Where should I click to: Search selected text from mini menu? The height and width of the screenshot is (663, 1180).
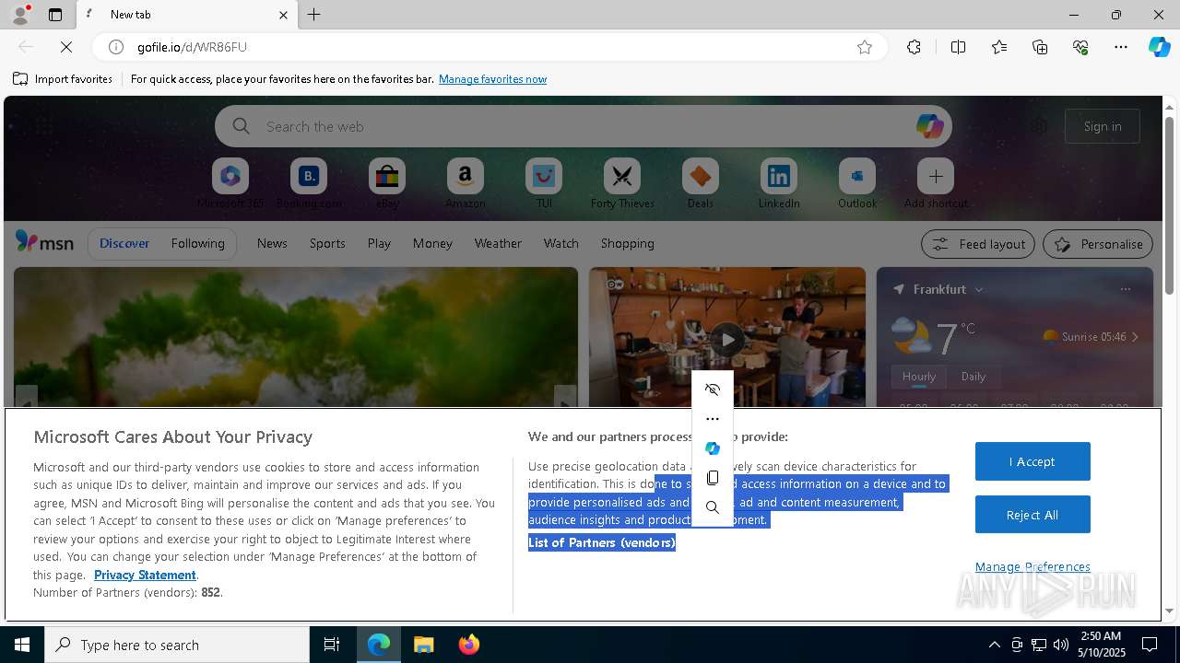coord(712,507)
